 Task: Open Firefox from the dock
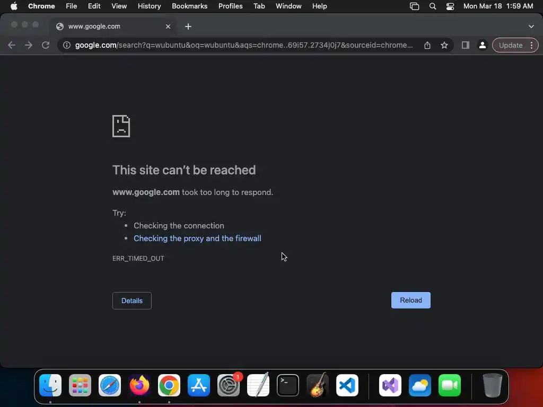(x=139, y=385)
